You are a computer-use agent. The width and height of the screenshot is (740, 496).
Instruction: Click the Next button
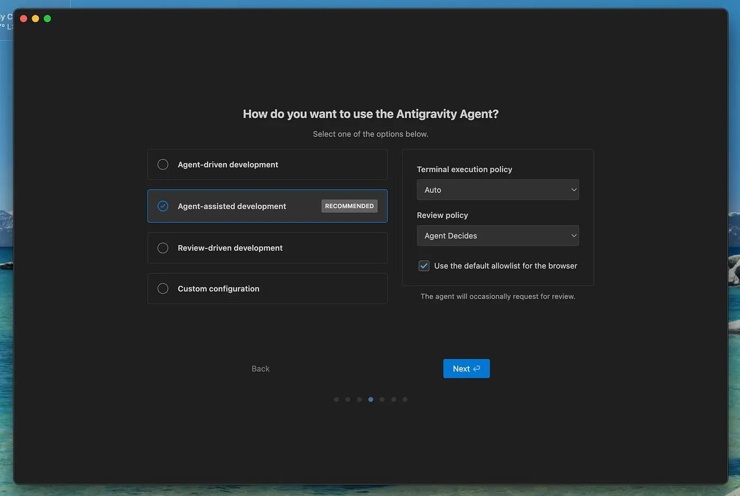coord(466,369)
